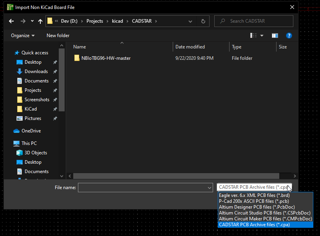Create a New folder
The image size is (320, 236).
click(58, 36)
